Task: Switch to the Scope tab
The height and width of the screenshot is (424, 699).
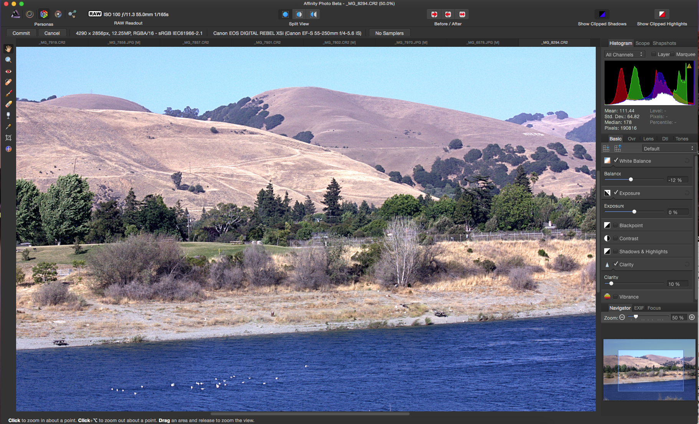Action: click(x=642, y=43)
